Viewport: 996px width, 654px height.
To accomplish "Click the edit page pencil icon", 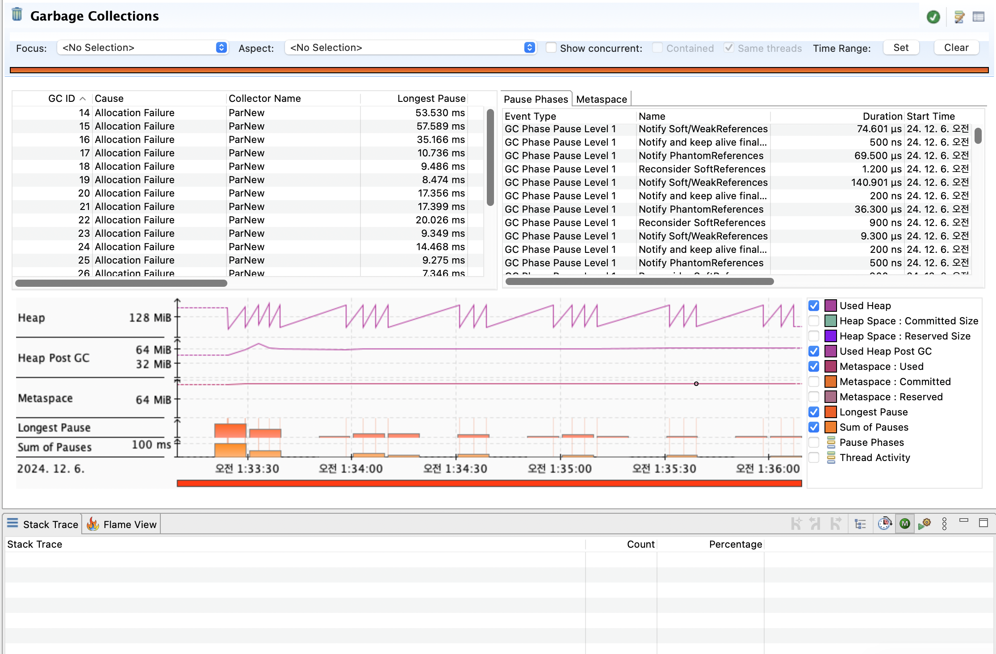I will (x=959, y=17).
